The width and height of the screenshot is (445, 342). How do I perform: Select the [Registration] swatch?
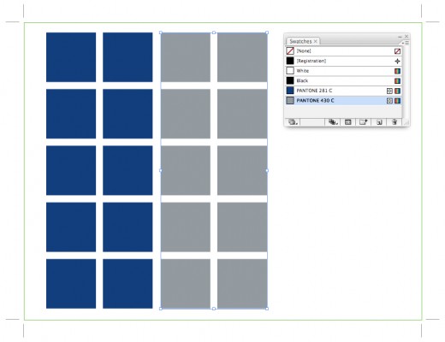click(x=343, y=61)
